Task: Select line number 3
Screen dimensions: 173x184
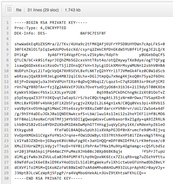Action: click(7, 33)
